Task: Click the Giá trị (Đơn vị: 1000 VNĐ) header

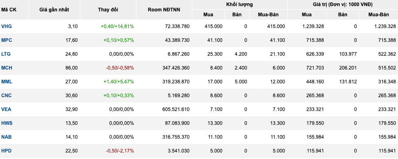Action: pos(343,4)
